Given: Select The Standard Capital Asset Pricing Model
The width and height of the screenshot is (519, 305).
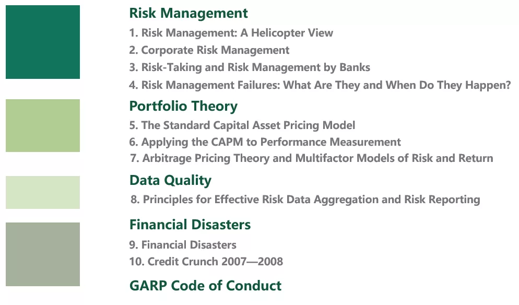Looking at the screenshot, I should coord(242,125).
